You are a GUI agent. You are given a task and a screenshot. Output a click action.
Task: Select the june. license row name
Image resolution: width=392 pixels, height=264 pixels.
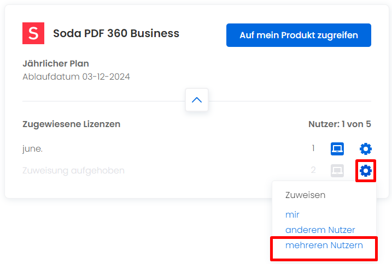32,149
